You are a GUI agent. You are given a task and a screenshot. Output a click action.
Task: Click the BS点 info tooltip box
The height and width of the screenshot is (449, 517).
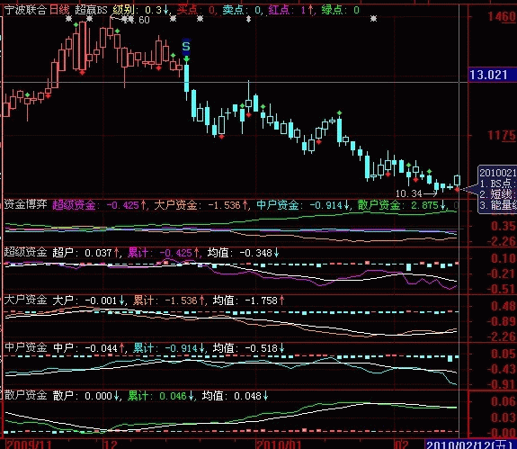(x=497, y=189)
